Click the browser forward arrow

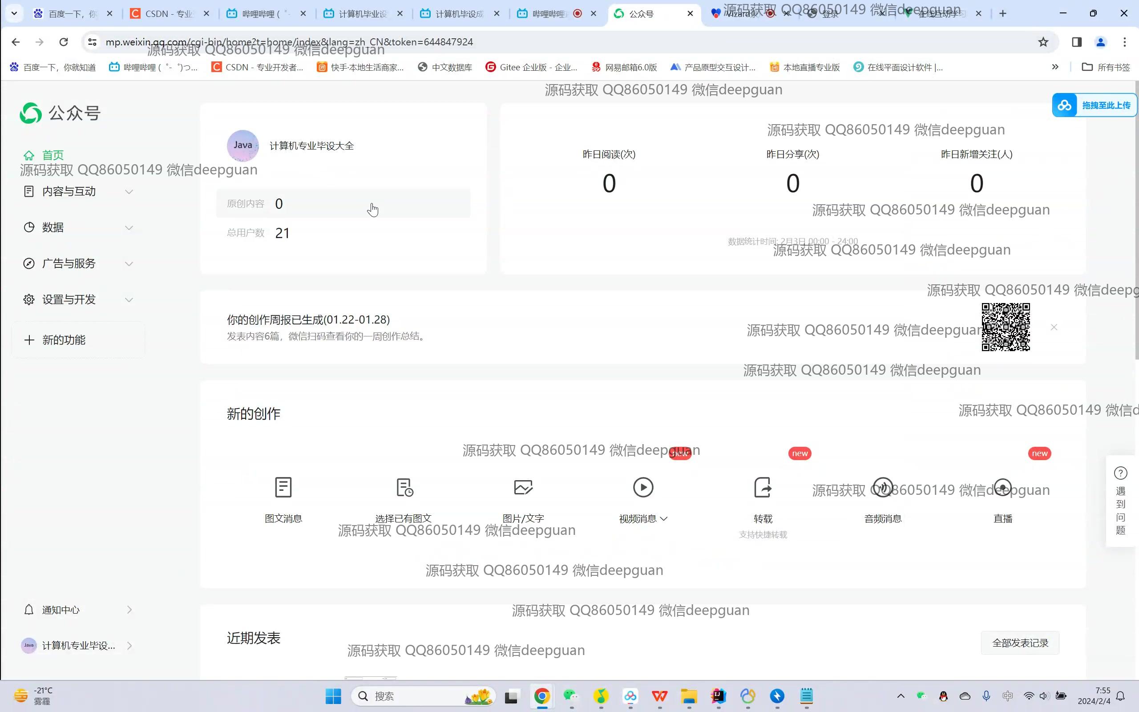tap(40, 42)
